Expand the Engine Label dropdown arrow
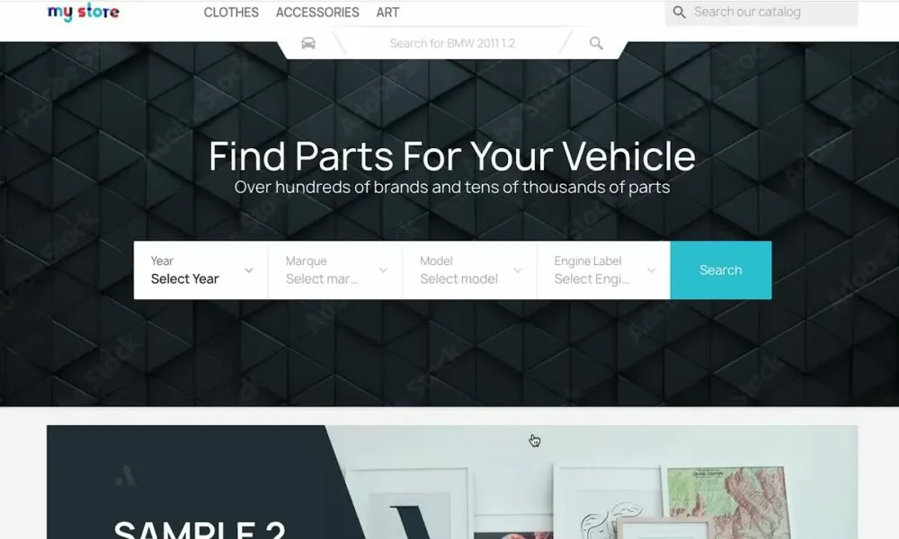 point(651,270)
